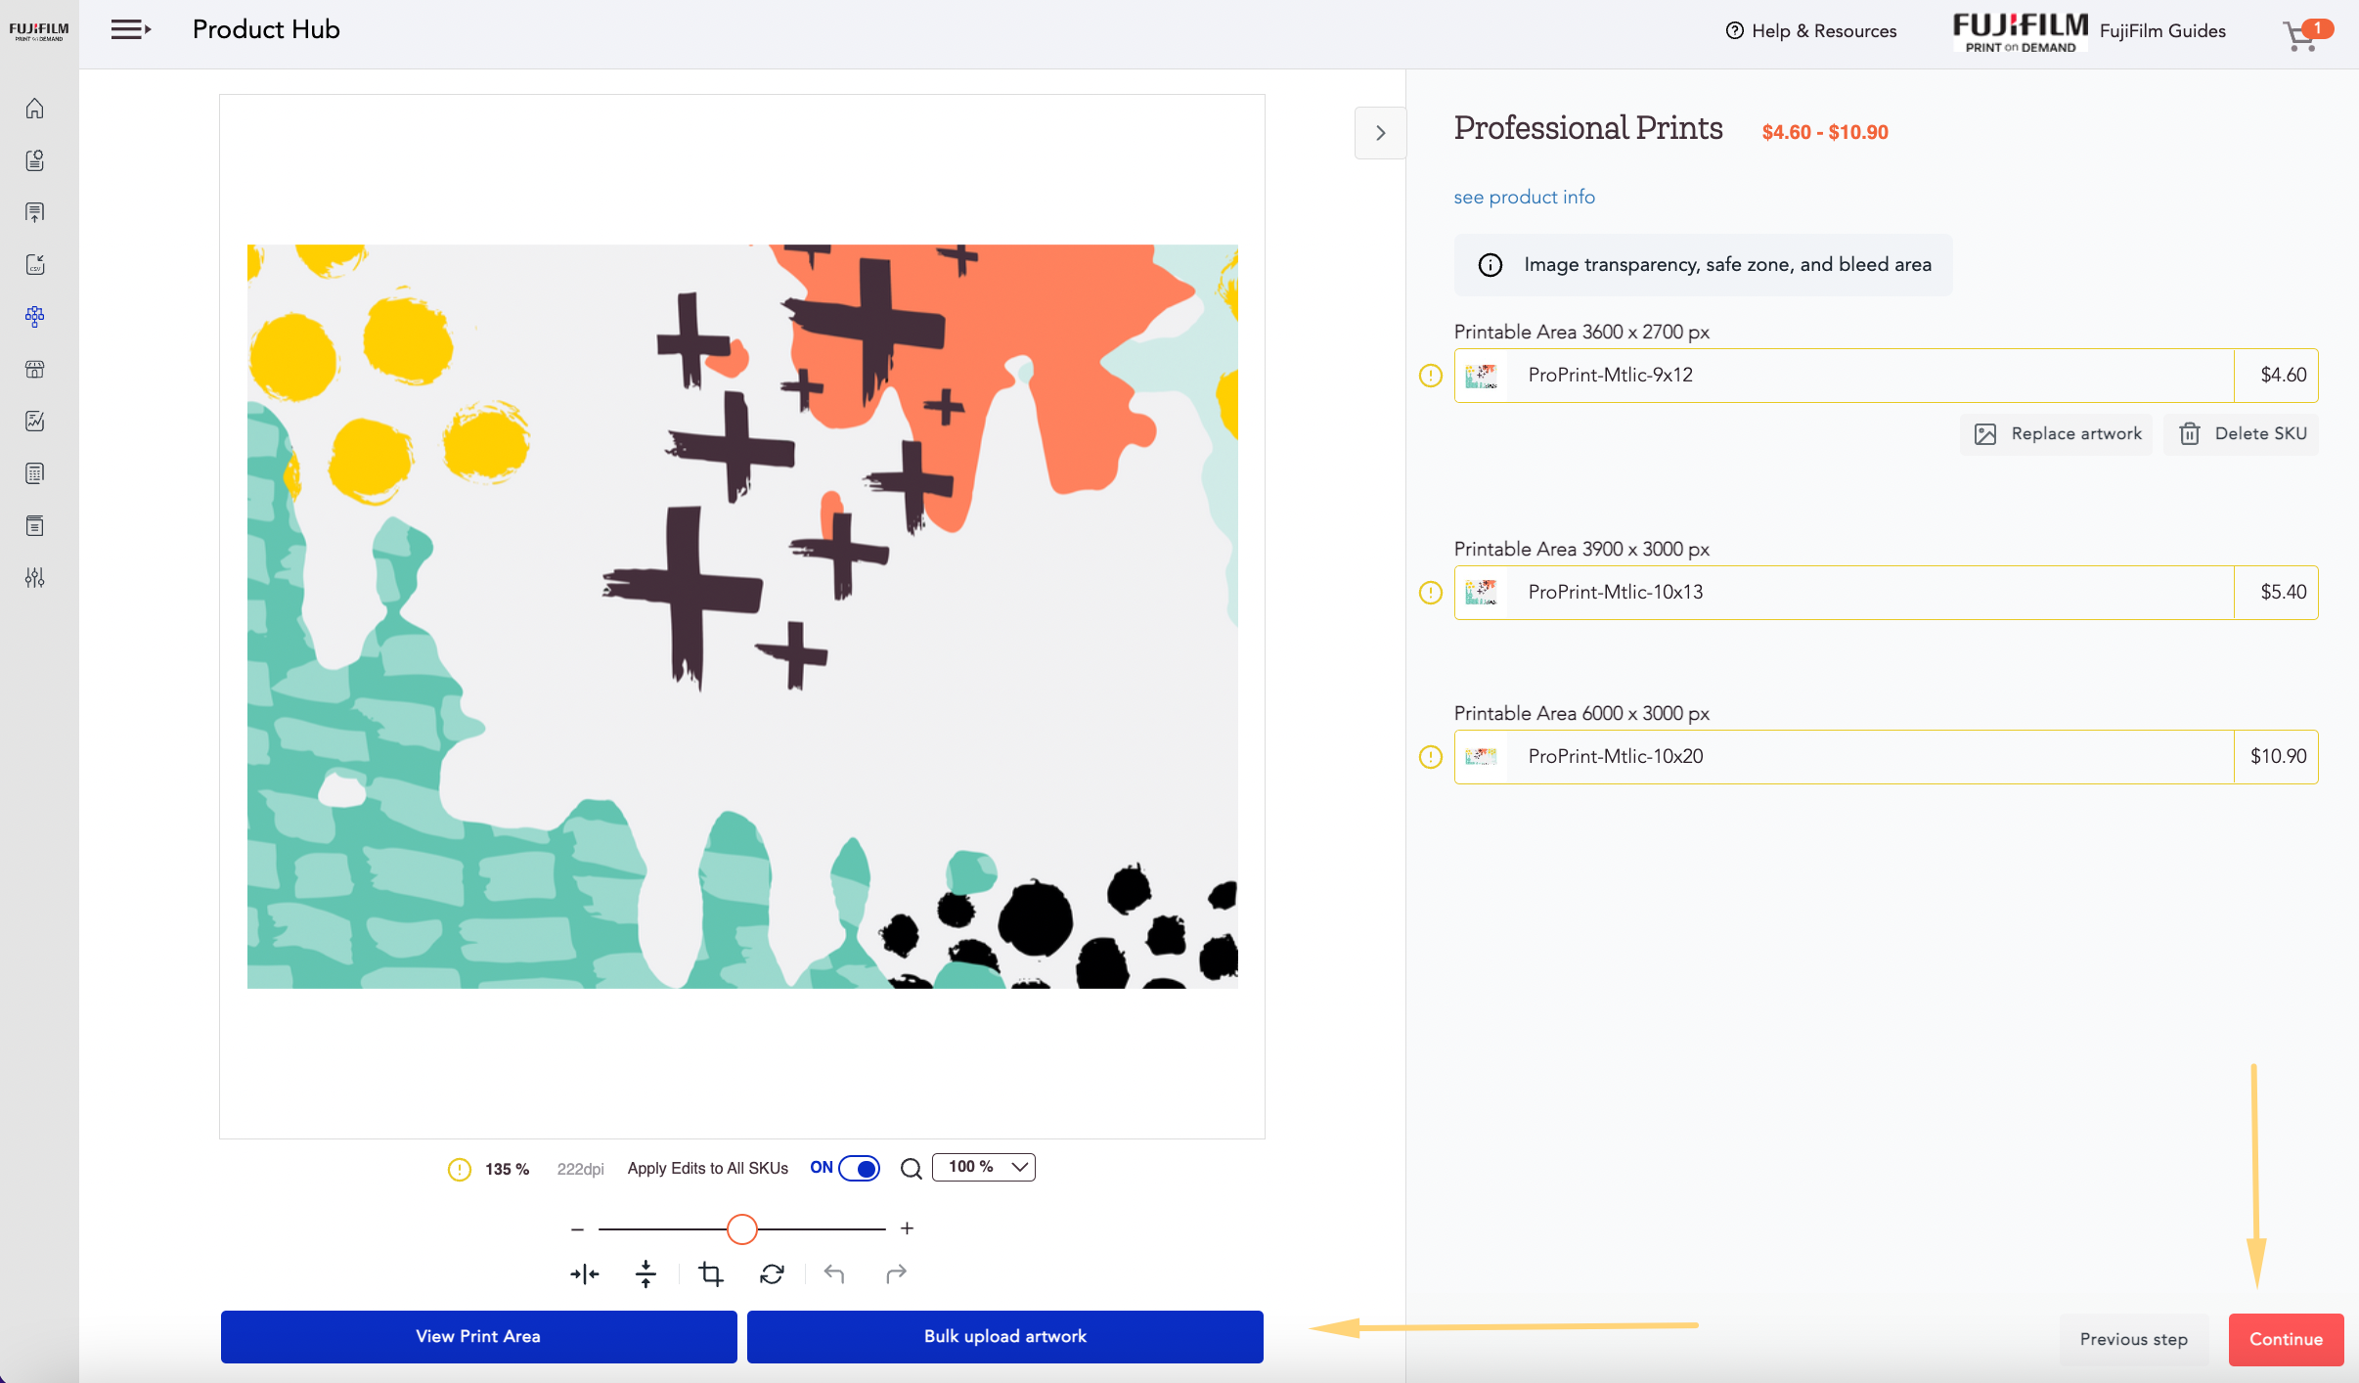2359x1383 pixels.
Task: Click the rotate/reset arrows icon
Action: 772,1274
